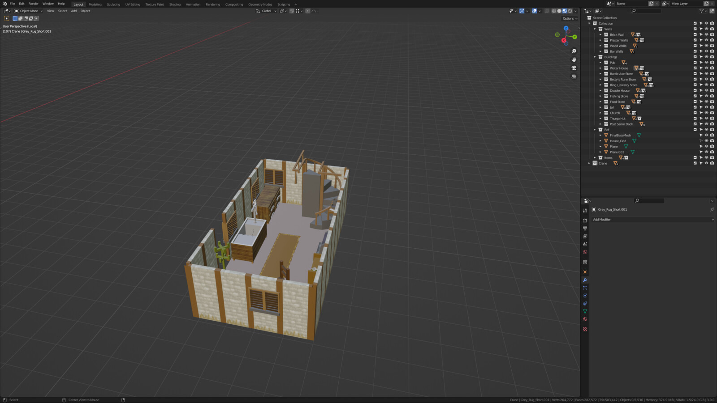Image resolution: width=717 pixels, height=403 pixels.
Task: Open the Render menu
Action: [34, 4]
